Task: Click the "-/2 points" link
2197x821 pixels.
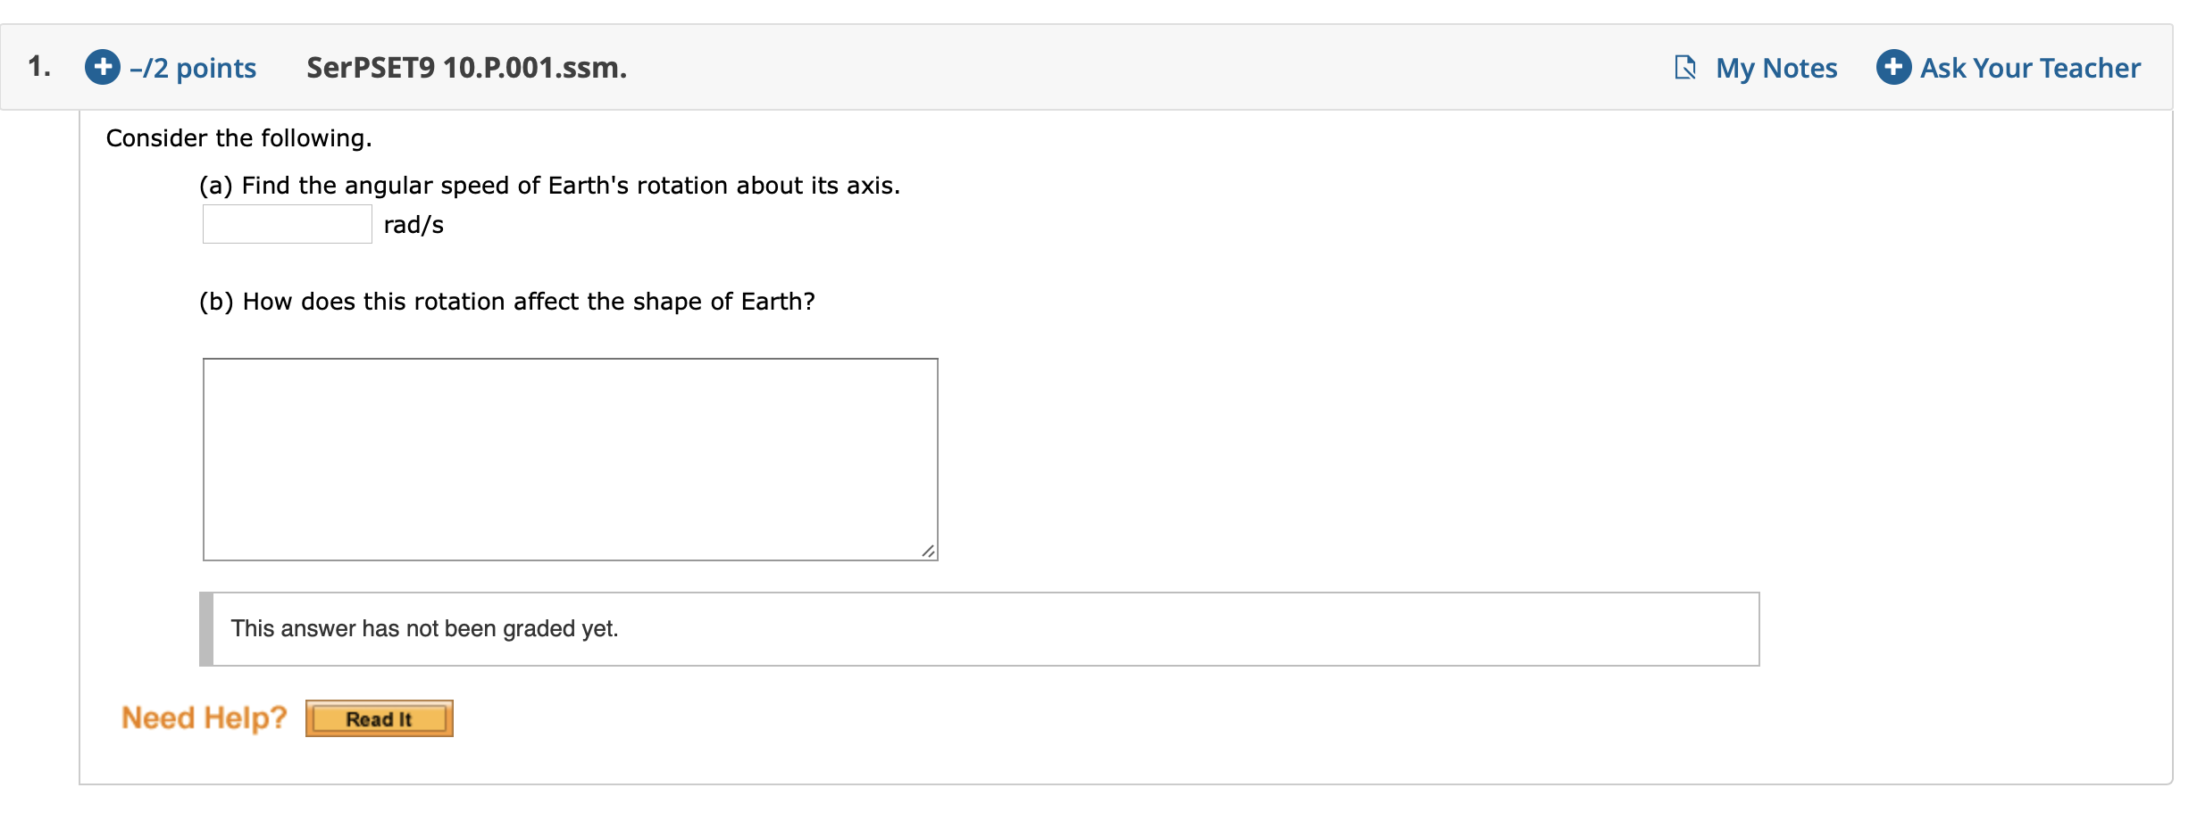Action: coord(193,68)
